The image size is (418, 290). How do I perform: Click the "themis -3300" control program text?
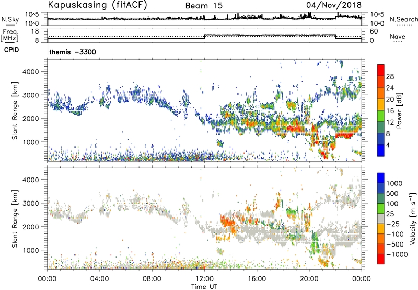(73, 52)
